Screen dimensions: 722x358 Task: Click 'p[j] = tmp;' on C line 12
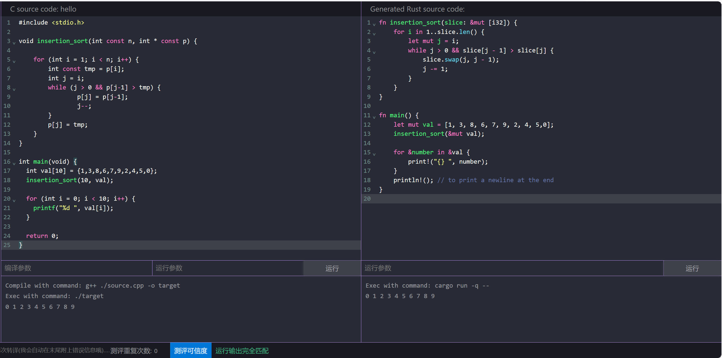68,125
